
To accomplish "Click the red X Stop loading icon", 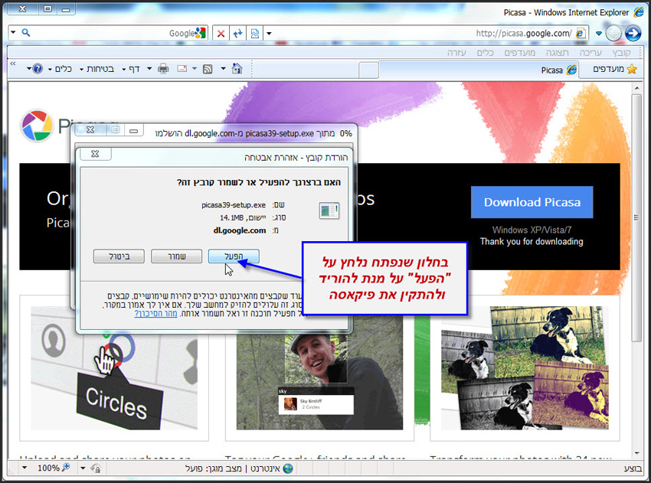I will click(x=221, y=33).
